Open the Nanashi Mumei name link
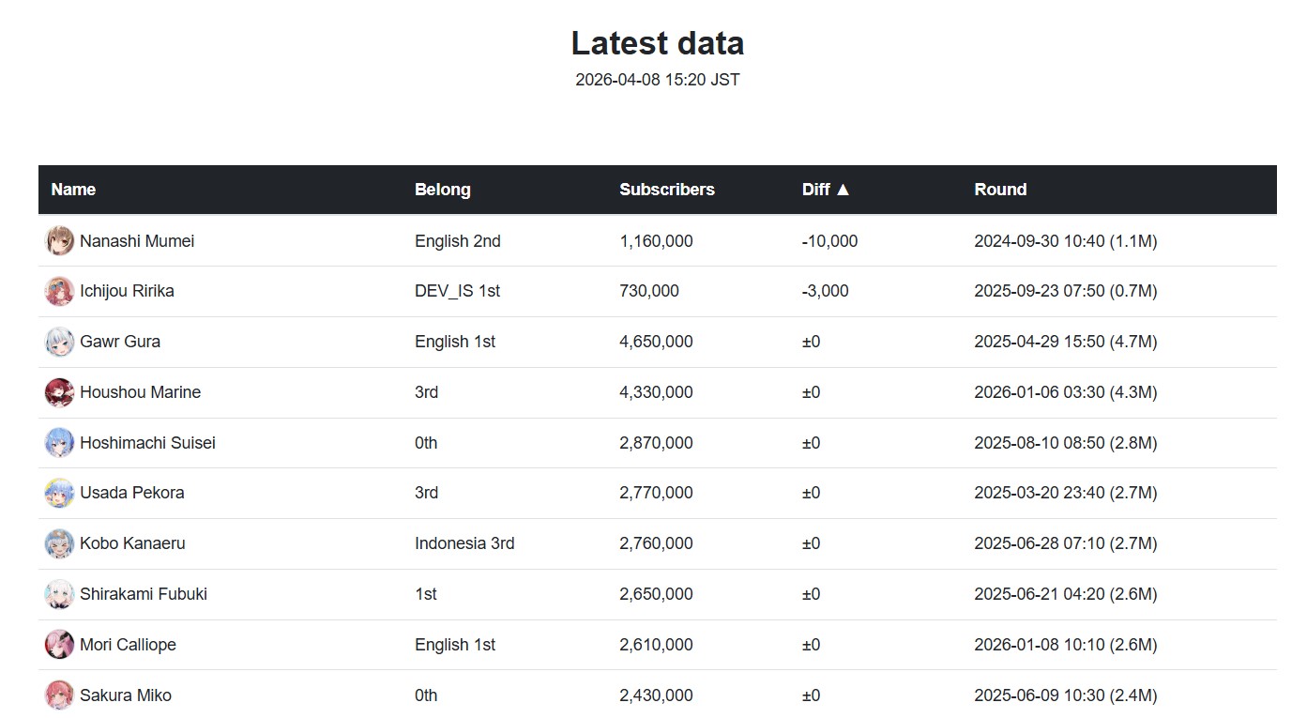The image size is (1307, 718). [x=137, y=241]
